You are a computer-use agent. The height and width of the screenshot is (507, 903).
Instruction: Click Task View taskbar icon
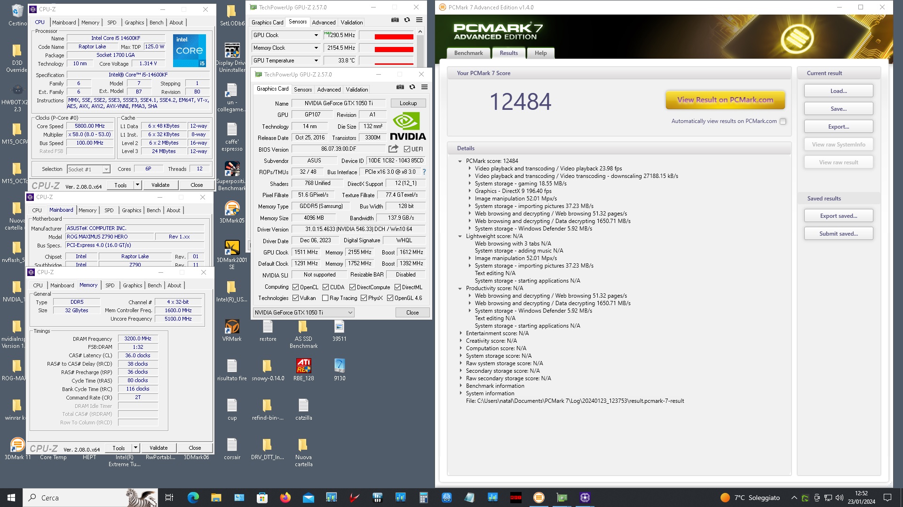[169, 498]
